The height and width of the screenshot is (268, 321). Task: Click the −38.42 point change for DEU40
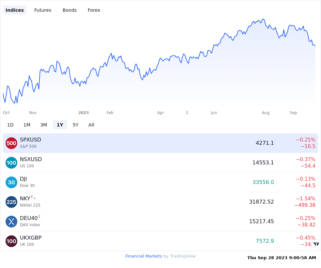point(306,225)
